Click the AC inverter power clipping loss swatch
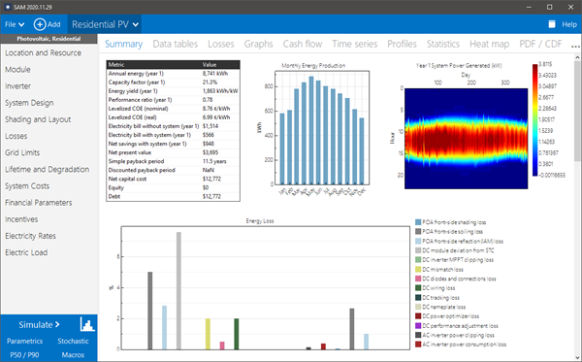Viewport: 582px width, 362px height. 418,335
